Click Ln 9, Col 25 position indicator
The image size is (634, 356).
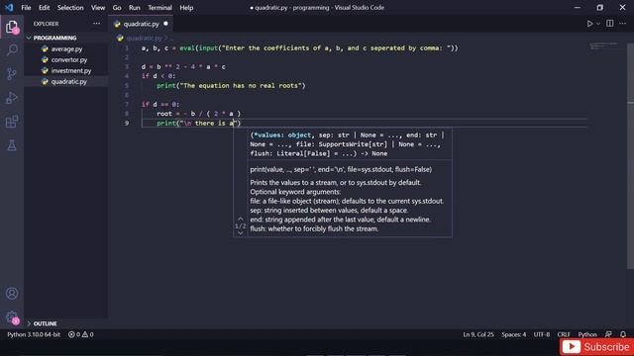coord(478,334)
